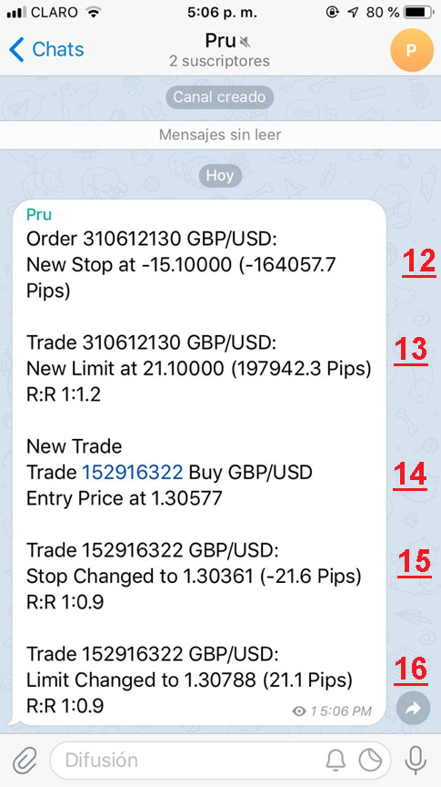Tap the microphone voice message icon
441x787 pixels.
click(416, 761)
